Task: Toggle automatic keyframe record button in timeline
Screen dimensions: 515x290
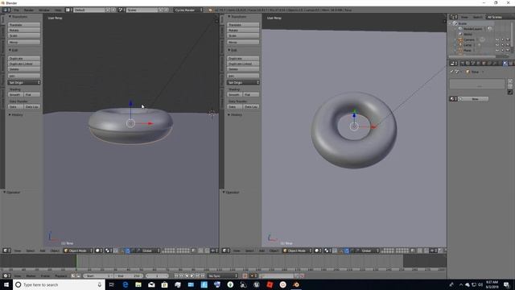Action: (x=245, y=275)
